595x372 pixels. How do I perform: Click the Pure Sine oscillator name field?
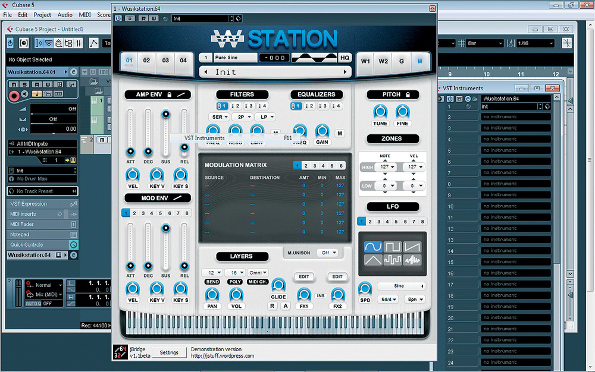click(235, 58)
